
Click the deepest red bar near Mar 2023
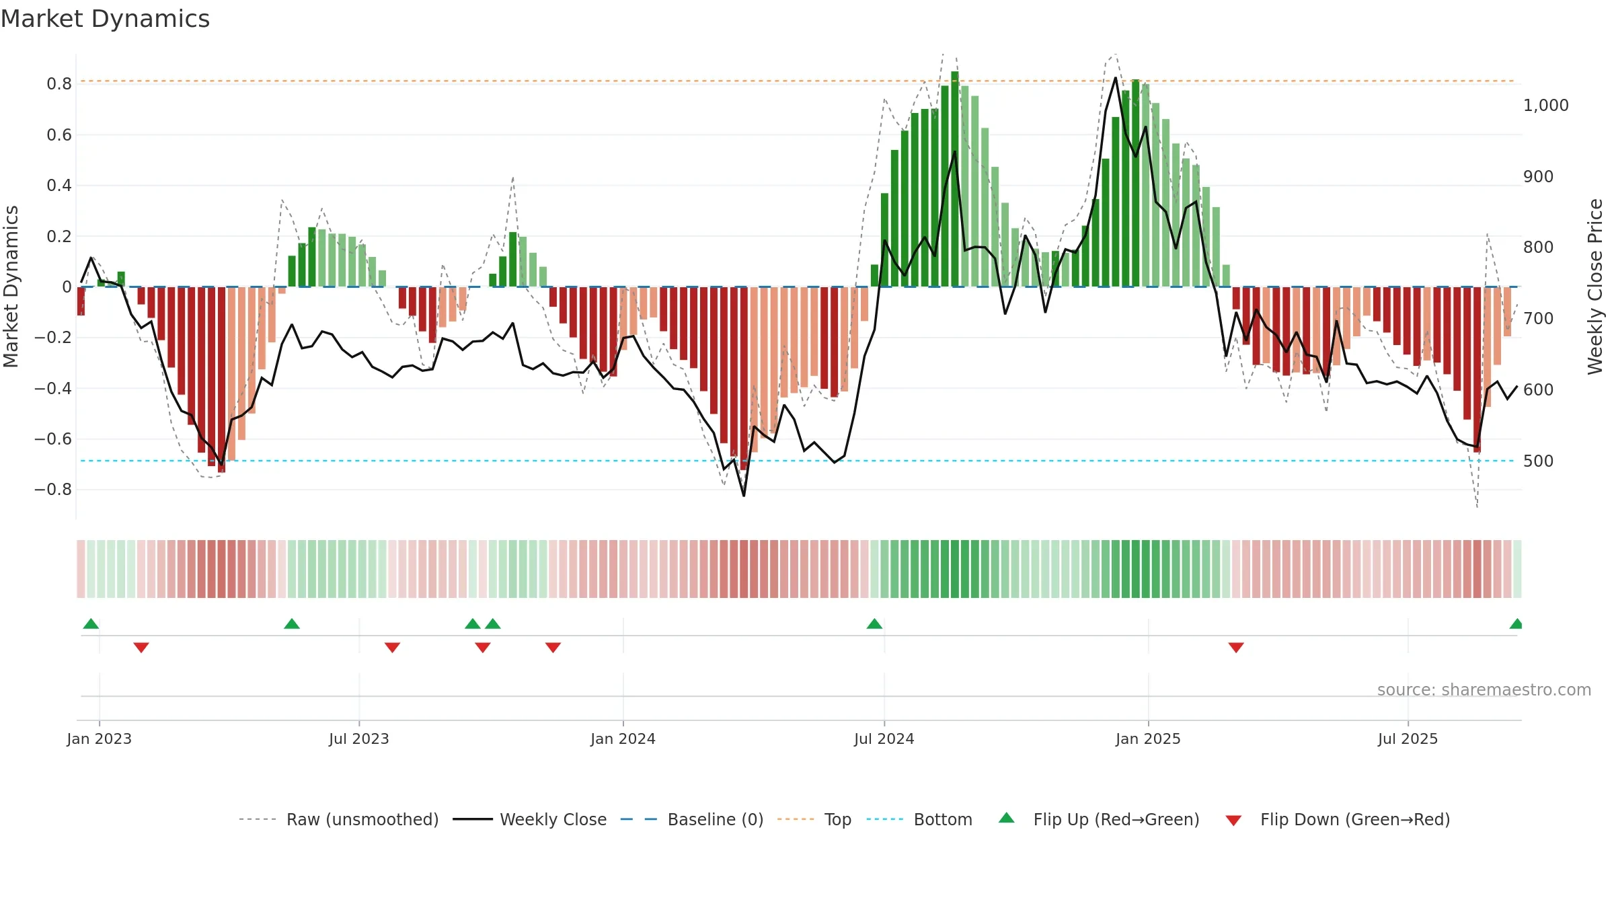221,380
